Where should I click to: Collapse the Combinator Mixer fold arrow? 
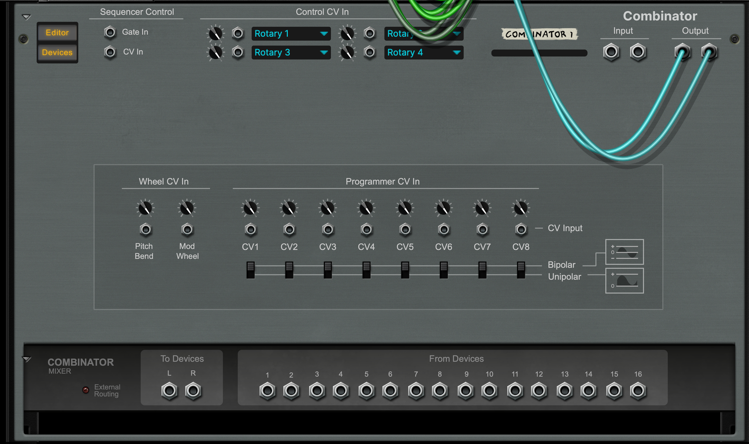point(27,359)
